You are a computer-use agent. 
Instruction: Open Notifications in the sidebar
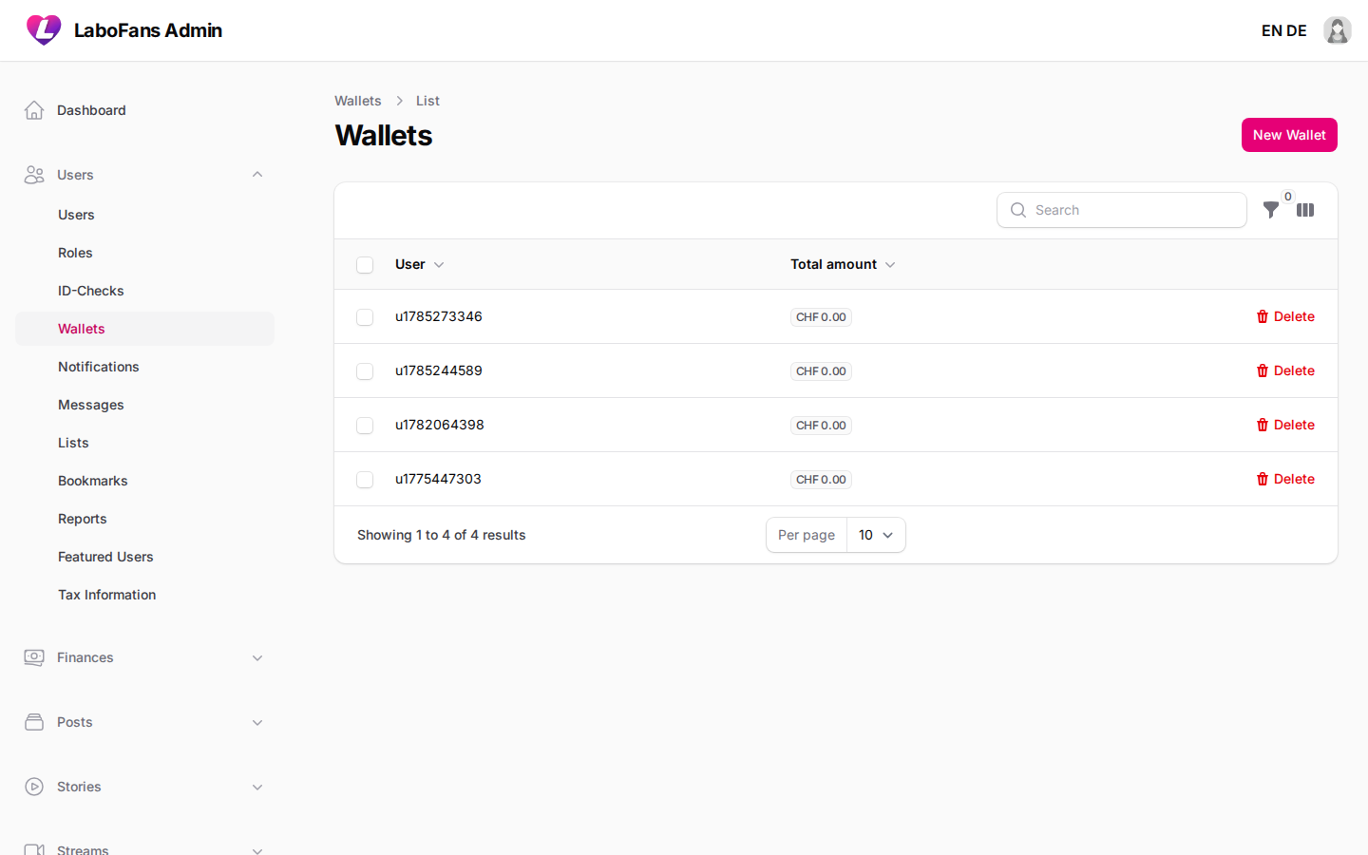[144, 367]
